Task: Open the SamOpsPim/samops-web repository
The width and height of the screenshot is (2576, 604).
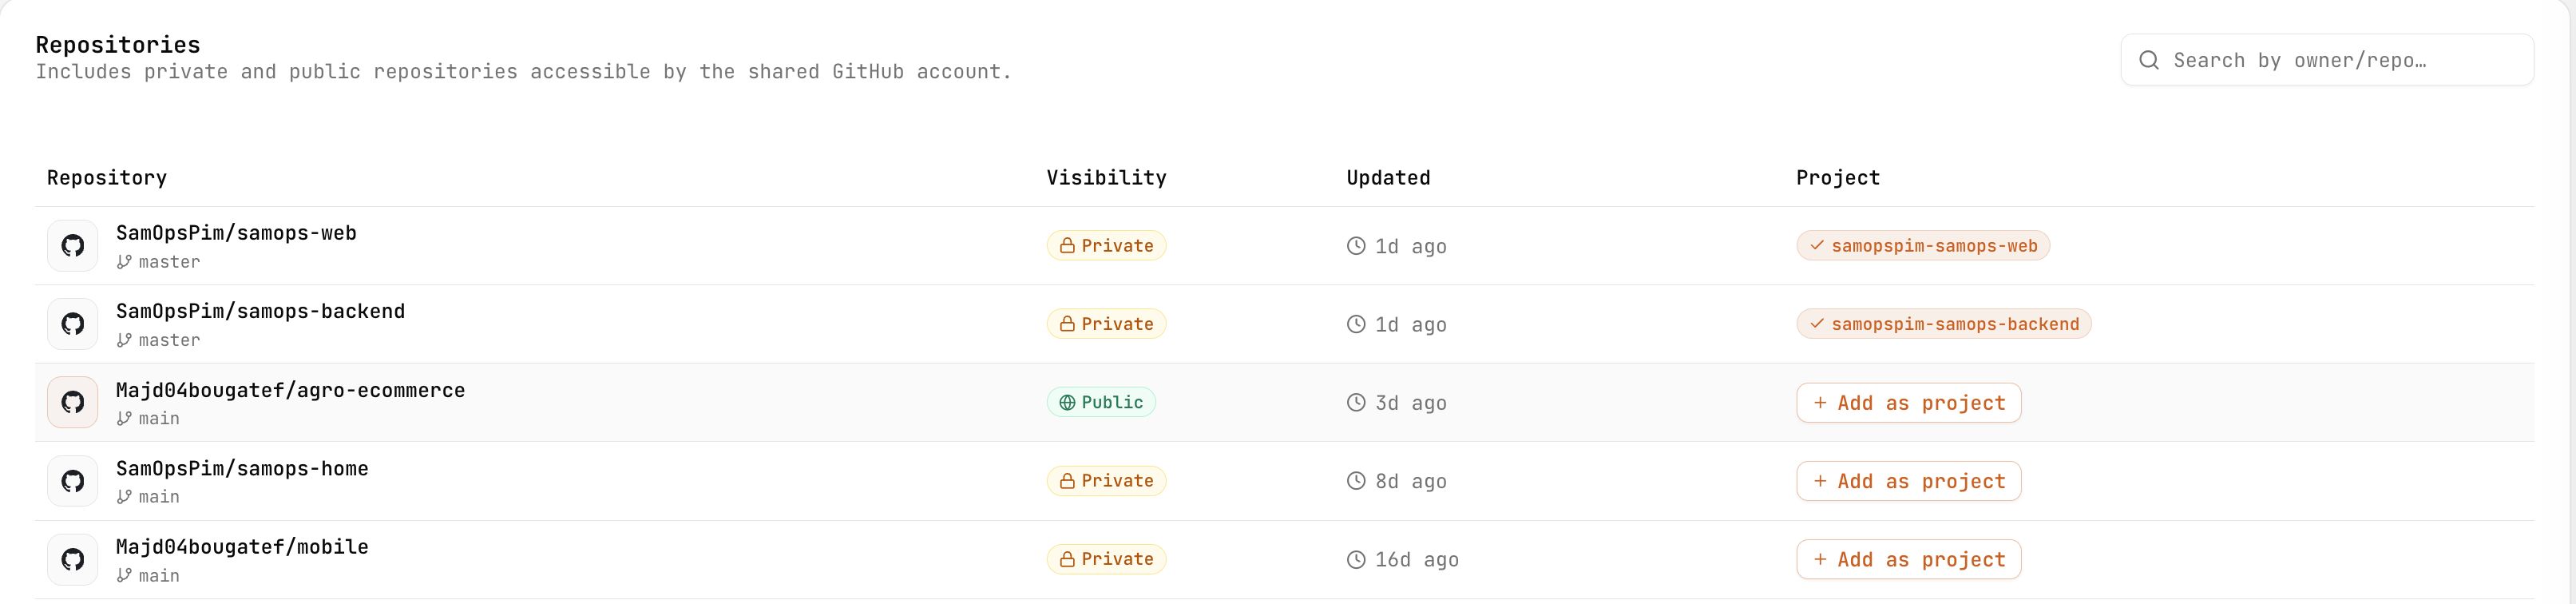Action: 236,232
